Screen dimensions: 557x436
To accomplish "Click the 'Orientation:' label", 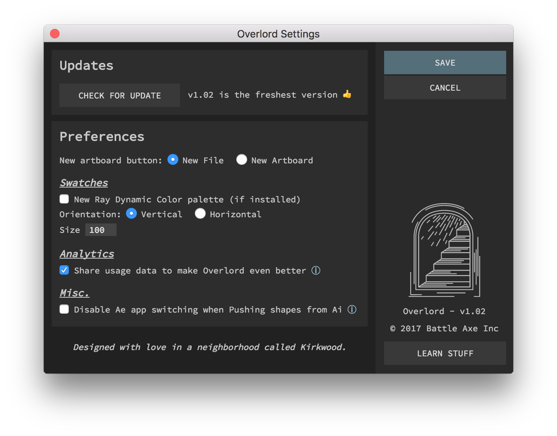I will [90, 214].
